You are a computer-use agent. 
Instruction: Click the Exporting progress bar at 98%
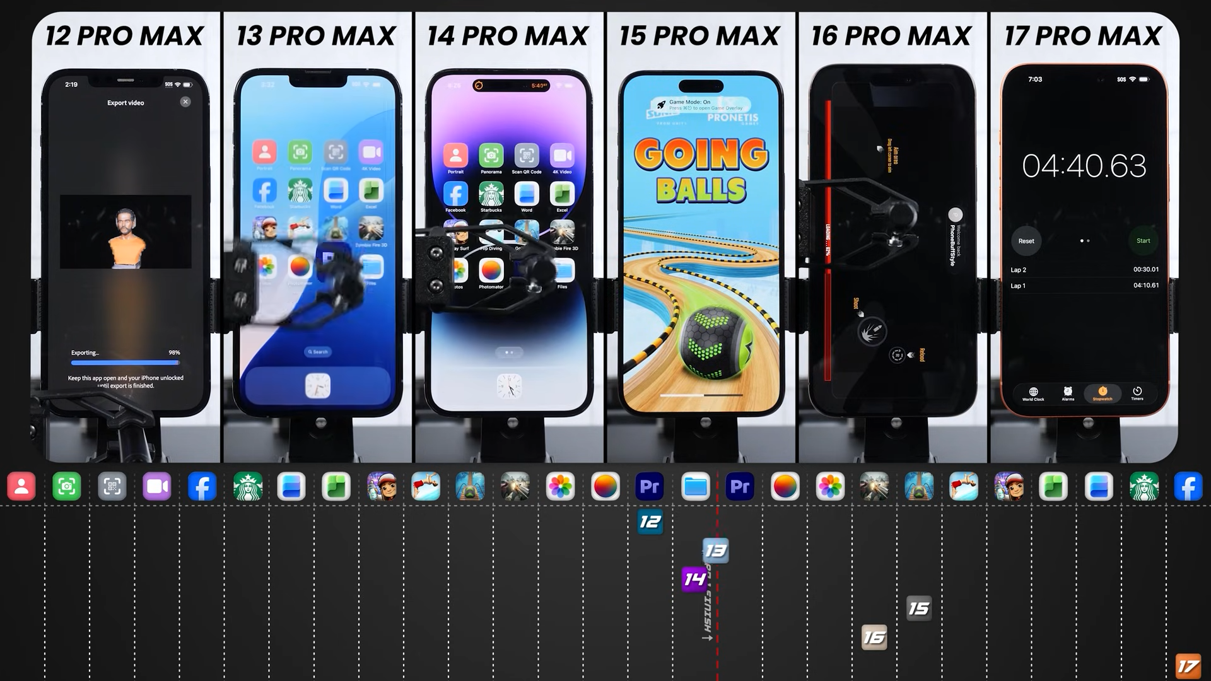click(x=125, y=362)
